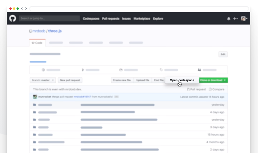Click munrocket author name
Viewport: 258px width, 153px height.
click(45, 97)
